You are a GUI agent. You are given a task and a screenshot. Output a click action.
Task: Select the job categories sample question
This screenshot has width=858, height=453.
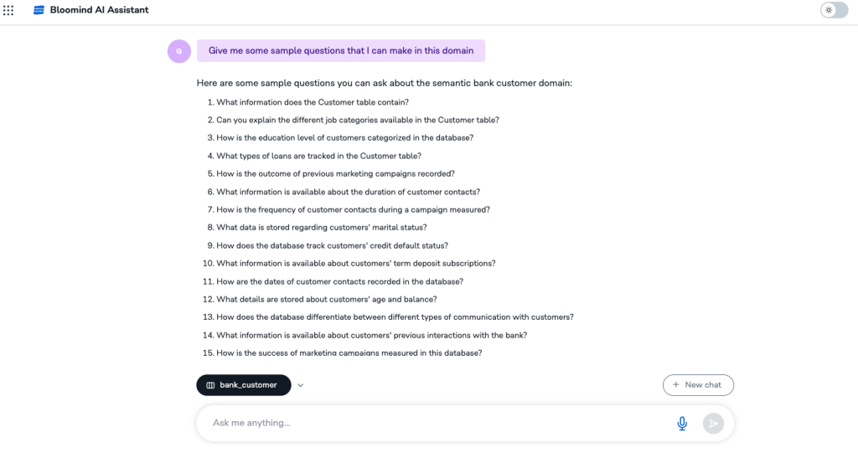click(x=358, y=120)
